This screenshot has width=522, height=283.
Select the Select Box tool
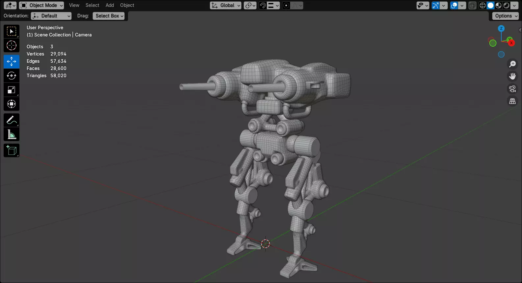12,32
